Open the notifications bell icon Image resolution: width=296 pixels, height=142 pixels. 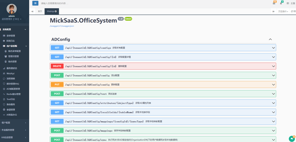281,3
